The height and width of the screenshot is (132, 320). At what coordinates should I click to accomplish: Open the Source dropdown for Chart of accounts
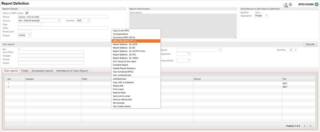point(39,21)
